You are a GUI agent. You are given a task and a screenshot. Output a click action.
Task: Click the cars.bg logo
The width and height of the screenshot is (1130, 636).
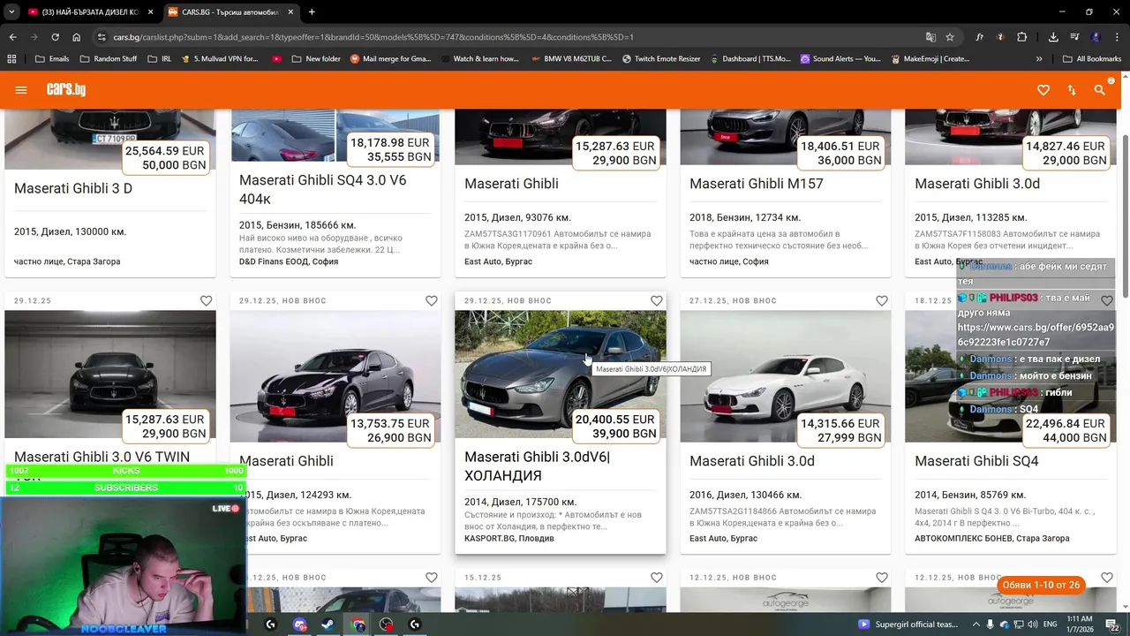tap(66, 89)
